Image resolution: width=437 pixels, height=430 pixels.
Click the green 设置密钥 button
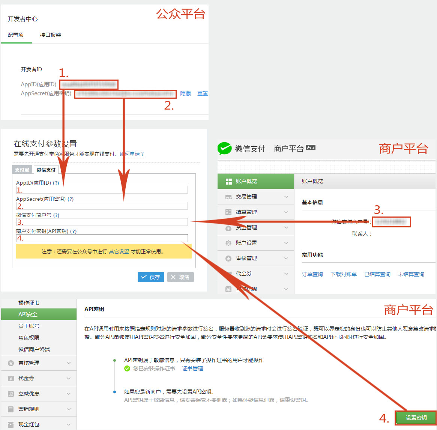coord(416,418)
